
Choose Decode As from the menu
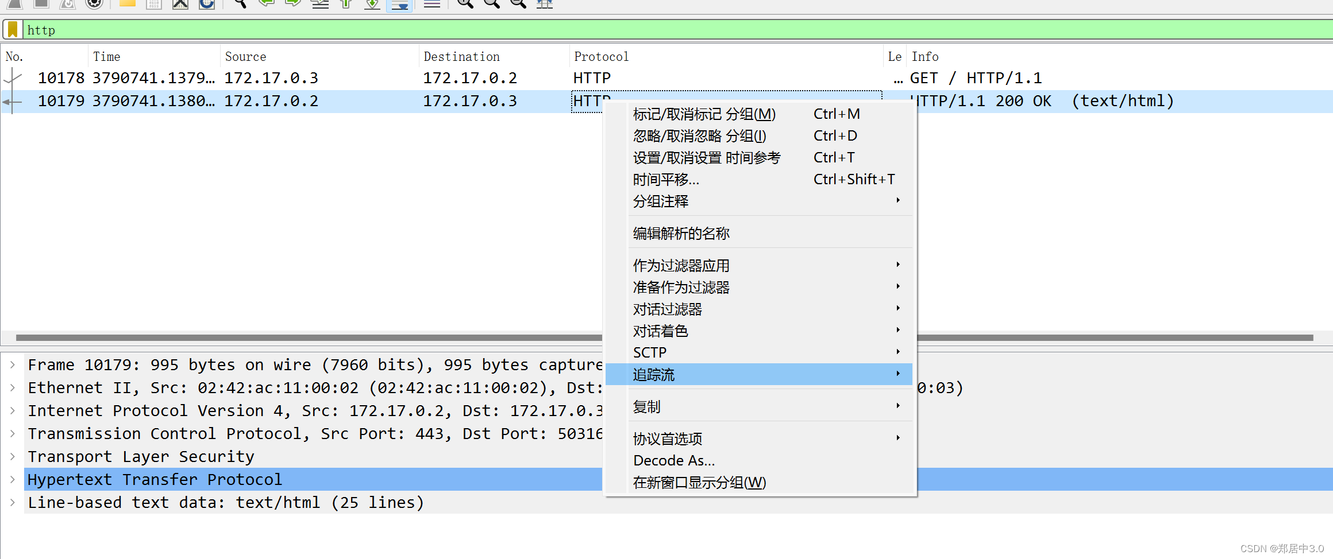[x=673, y=460]
